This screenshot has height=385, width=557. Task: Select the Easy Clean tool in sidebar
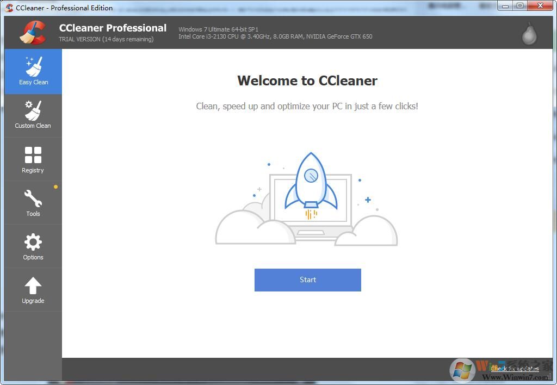33,71
